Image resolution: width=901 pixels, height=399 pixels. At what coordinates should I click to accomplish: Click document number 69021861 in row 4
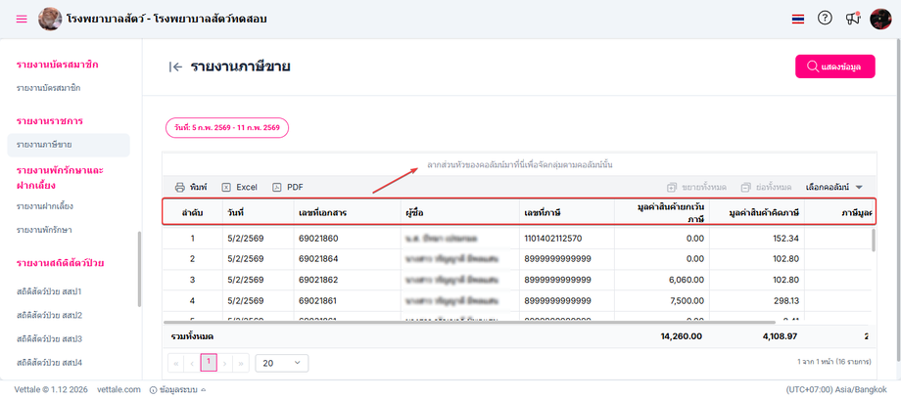coord(317,300)
